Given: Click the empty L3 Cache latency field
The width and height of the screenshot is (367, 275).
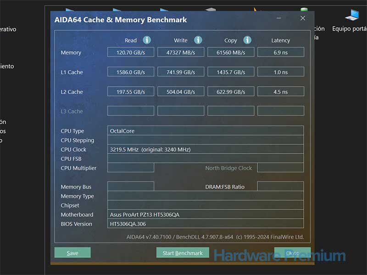Looking at the screenshot, I should (x=281, y=111).
